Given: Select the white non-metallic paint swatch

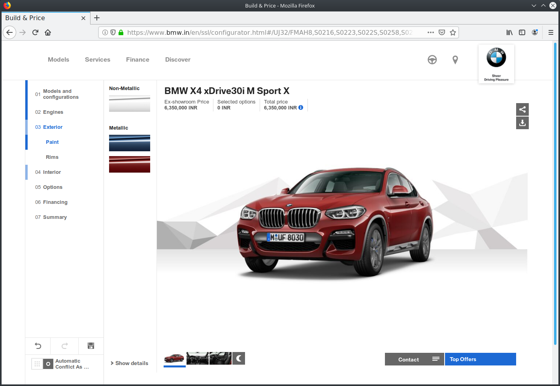Looking at the screenshot, I should [130, 104].
